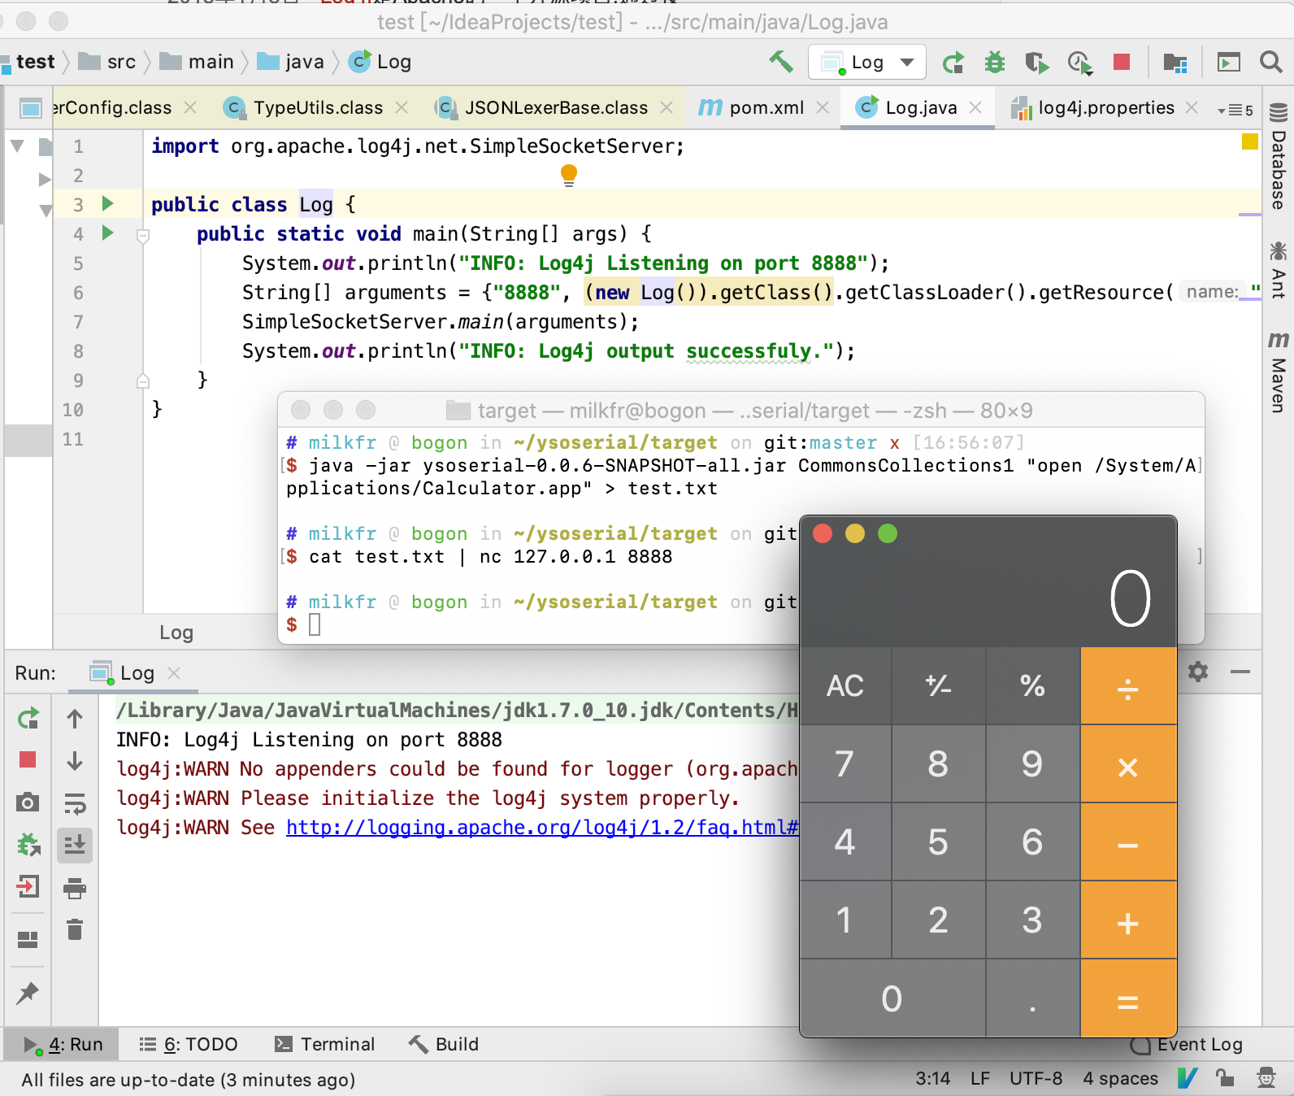Toggle the read-only lock in the status bar

(1225, 1078)
